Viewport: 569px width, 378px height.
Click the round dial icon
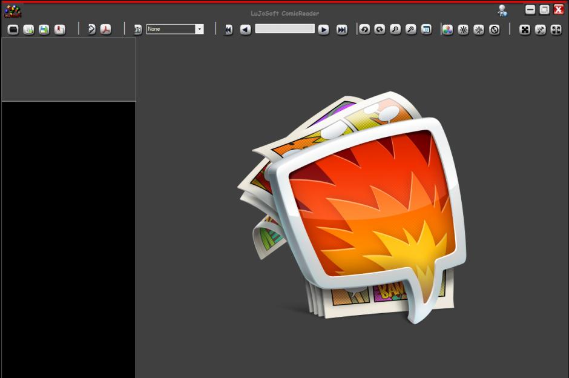[495, 30]
